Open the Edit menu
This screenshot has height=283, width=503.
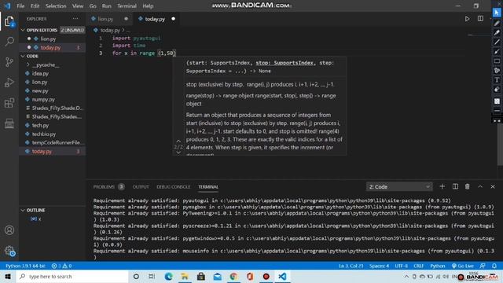[x=35, y=6]
